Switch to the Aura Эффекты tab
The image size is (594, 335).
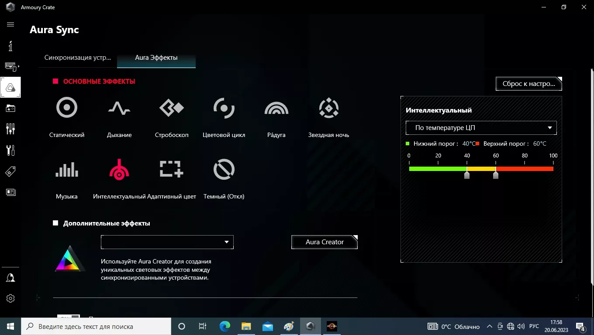156,58
